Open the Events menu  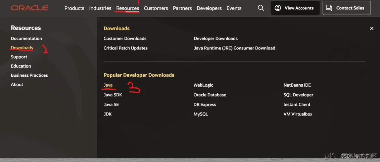(x=234, y=8)
